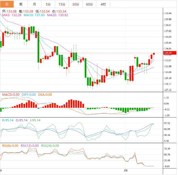
Task: Click the 139.99 price axis label
Action: coord(168,13)
